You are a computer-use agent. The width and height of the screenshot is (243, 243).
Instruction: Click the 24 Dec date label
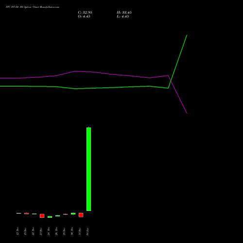49,231
